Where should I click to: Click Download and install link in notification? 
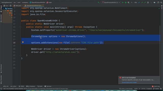tap(129, 82)
